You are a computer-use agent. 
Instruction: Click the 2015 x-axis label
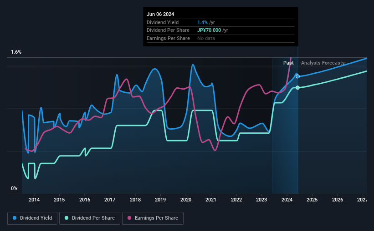point(59,200)
